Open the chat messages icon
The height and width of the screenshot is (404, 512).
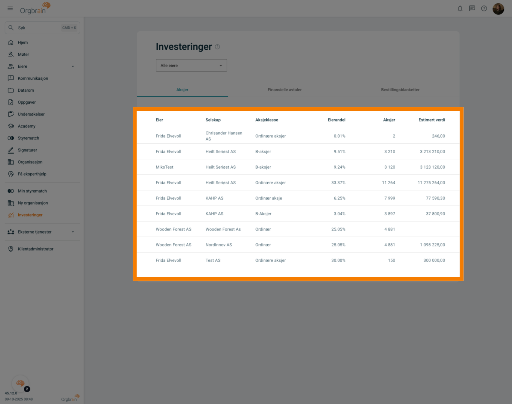pyautogui.click(x=472, y=8)
